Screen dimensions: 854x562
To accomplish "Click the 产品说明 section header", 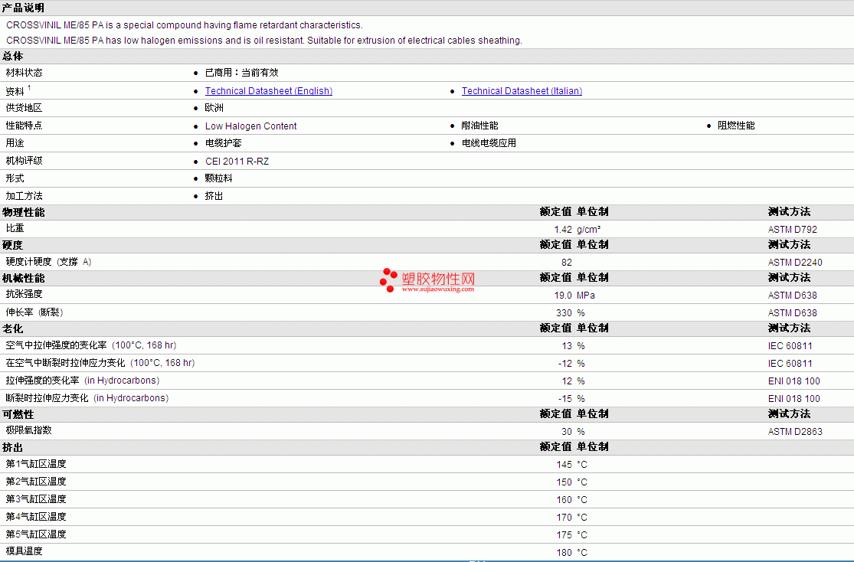I will tap(24, 8).
